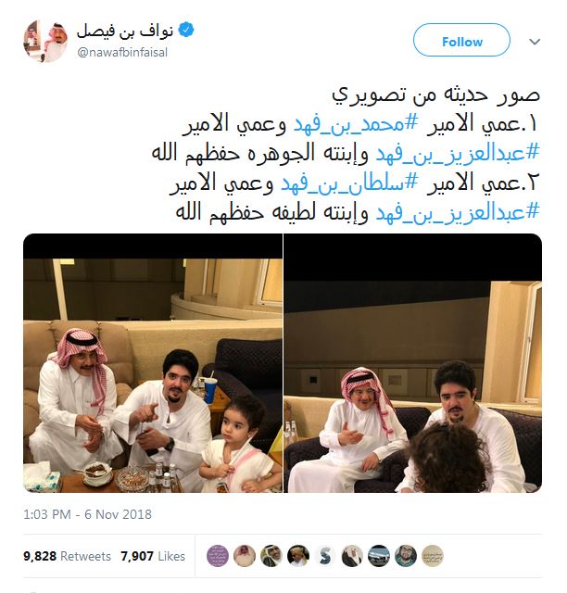
Task: Open the tweet author's profile picture
Action: point(45,41)
